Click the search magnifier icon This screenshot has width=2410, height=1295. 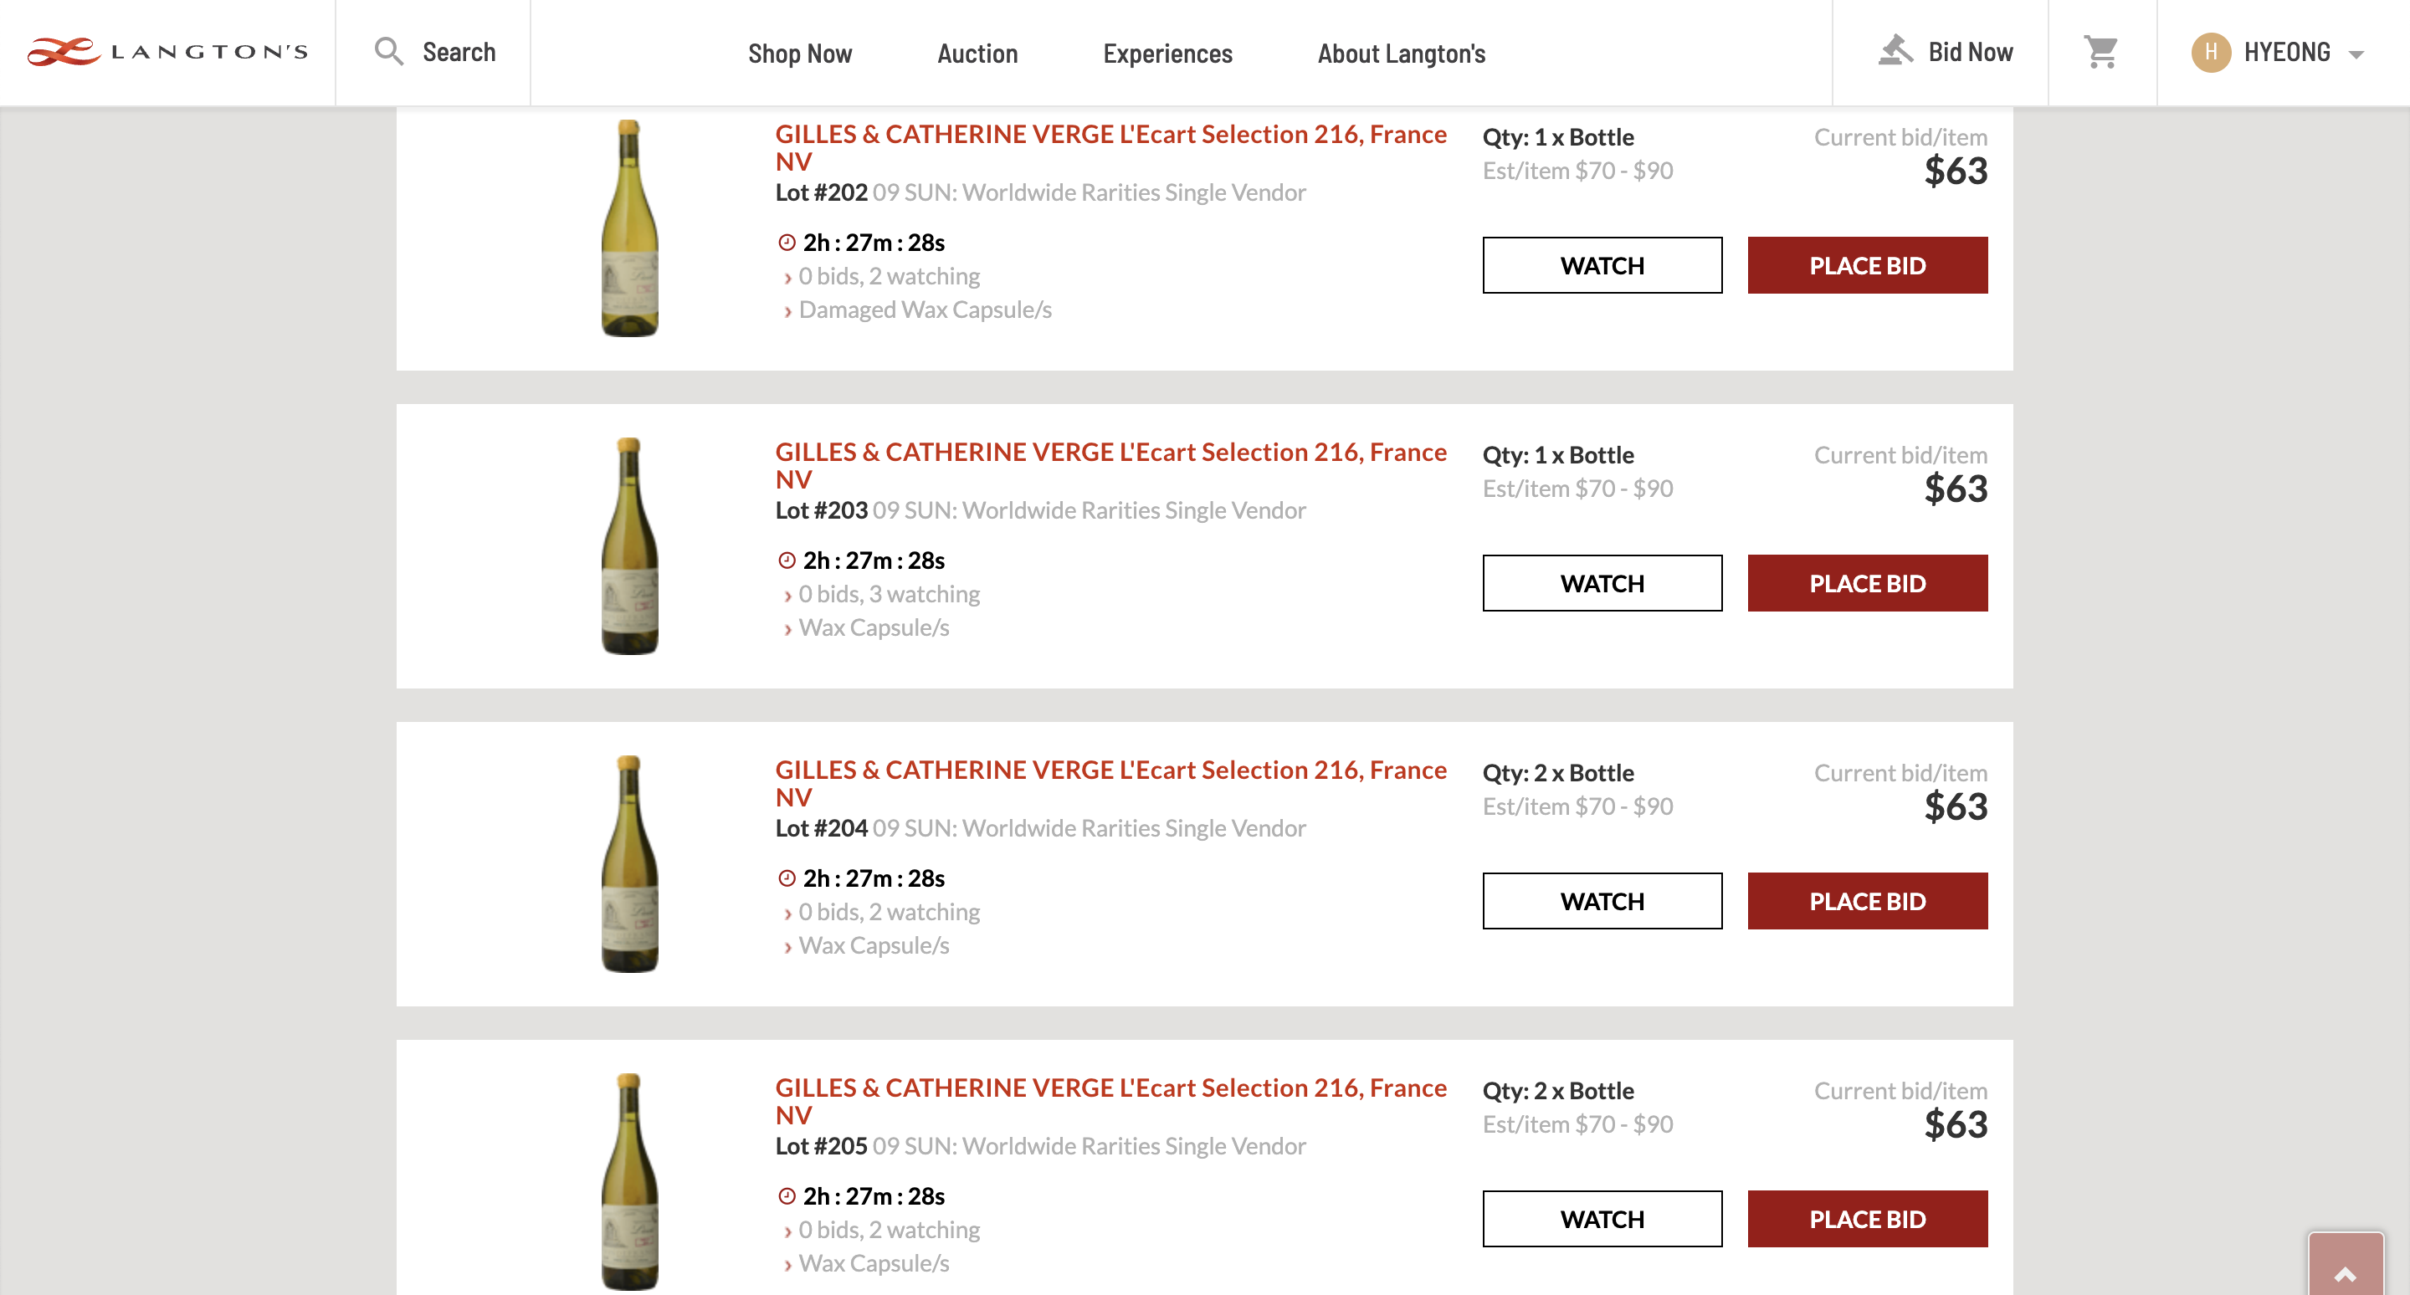pos(388,51)
